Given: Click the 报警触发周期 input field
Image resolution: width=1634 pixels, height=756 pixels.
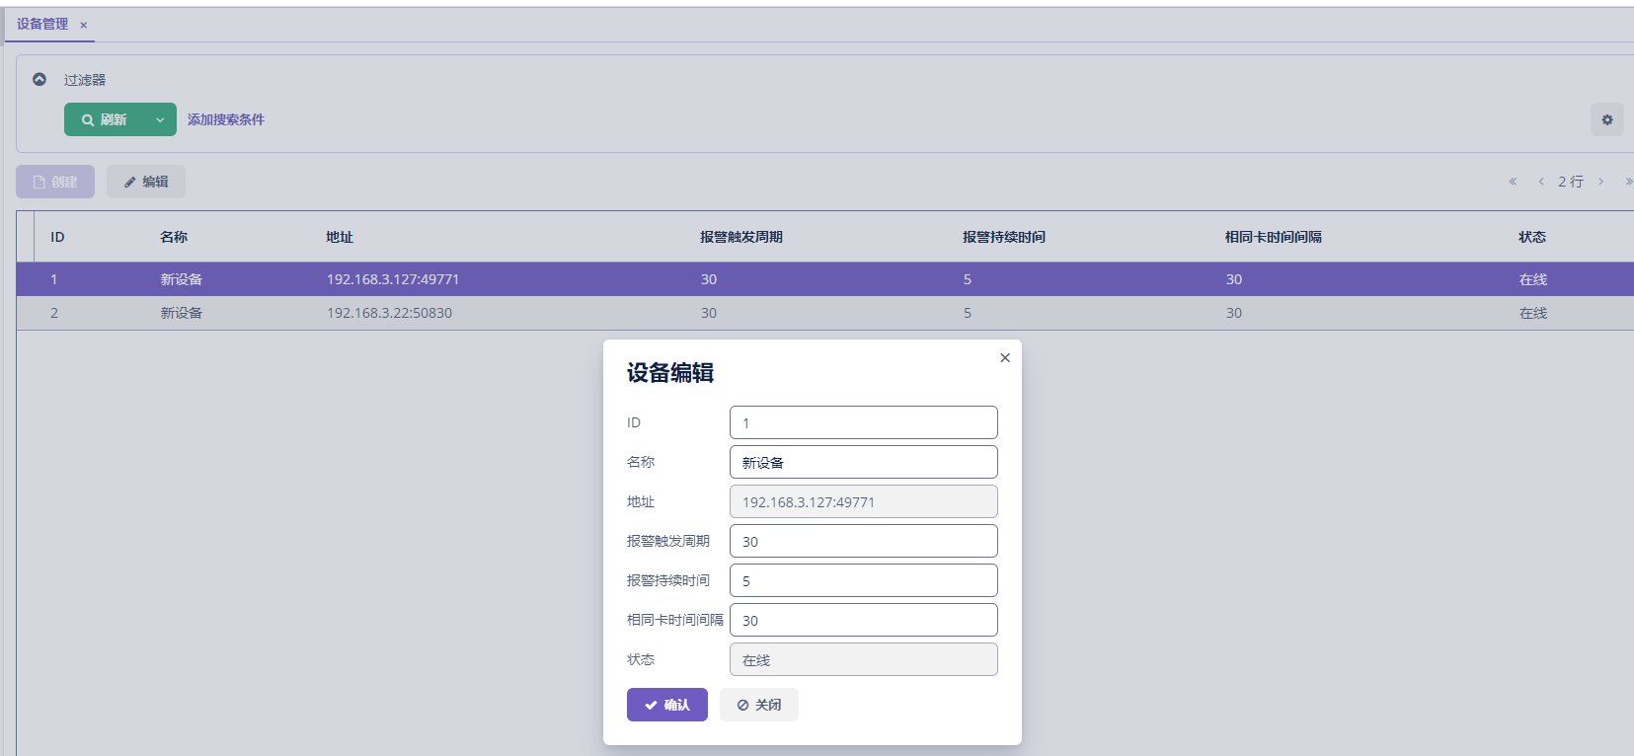Looking at the screenshot, I should pyautogui.click(x=863, y=541).
